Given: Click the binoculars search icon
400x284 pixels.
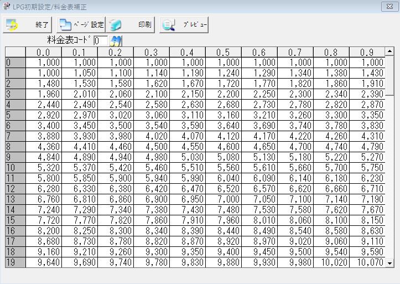Looking at the screenshot, I should [116, 40].
